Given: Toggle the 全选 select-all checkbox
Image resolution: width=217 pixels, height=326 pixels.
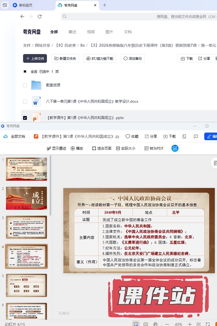Looking at the screenshot, I should tap(25, 72).
